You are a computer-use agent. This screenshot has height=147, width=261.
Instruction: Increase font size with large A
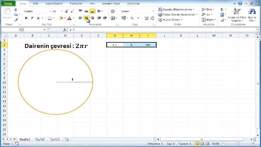(x=66, y=11)
